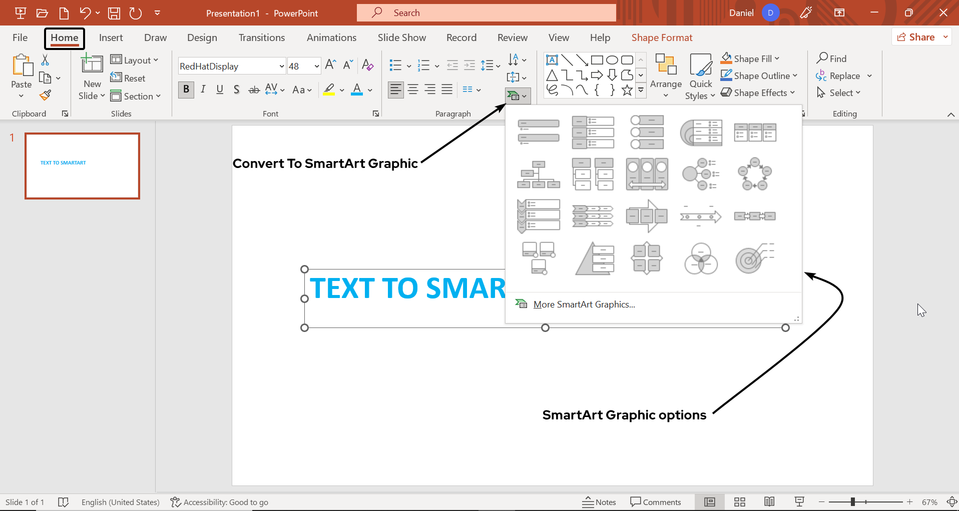Toggle italic formatting

click(x=203, y=89)
